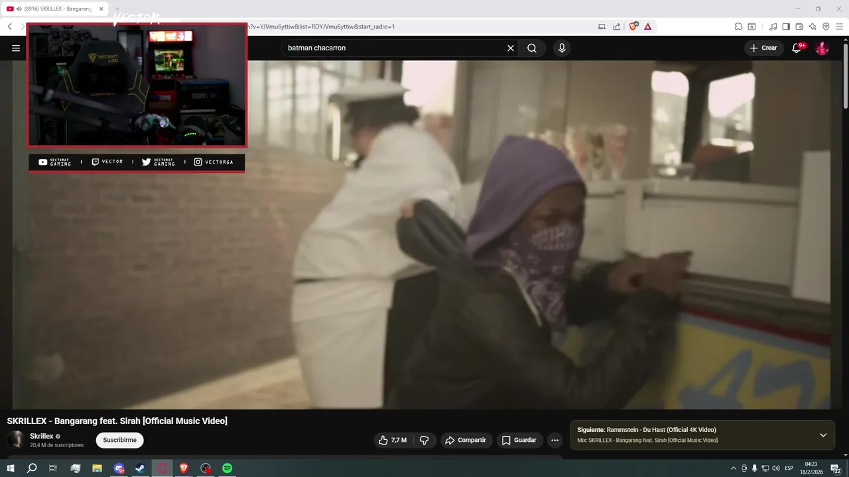849x477 pixels.
Task: Open the microphone tray icon
Action: (754, 468)
